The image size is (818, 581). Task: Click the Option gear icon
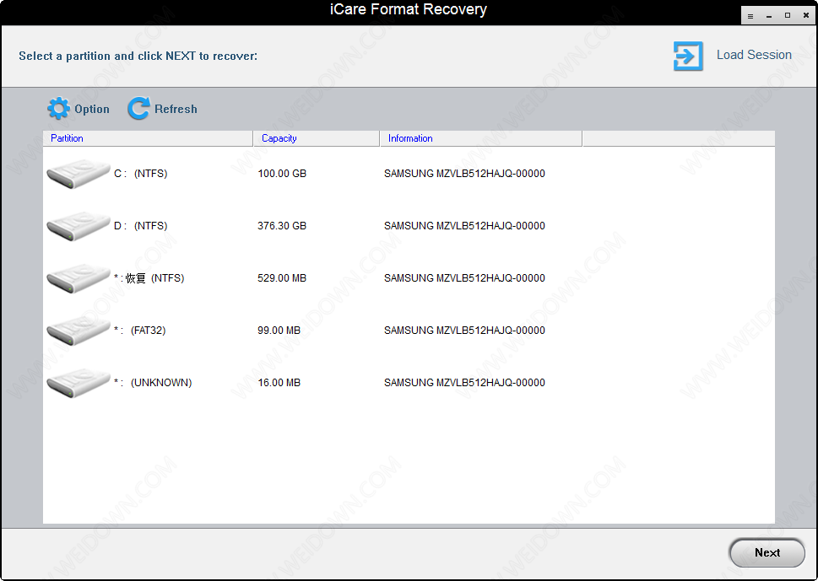click(x=58, y=109)
